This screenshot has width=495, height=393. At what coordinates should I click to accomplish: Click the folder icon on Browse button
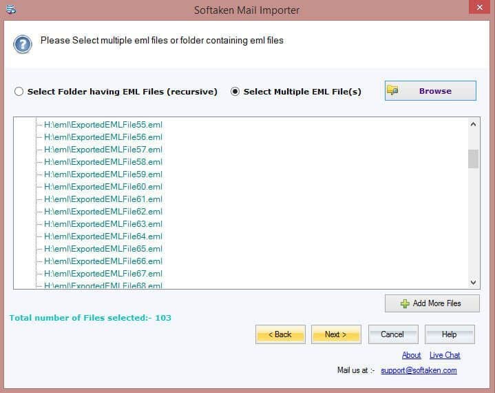(393, 91)
